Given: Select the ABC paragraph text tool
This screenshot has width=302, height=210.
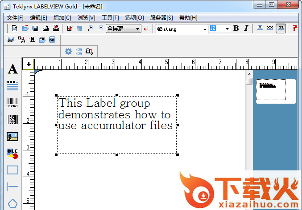Looking at the screenshot, I should tap(12, 85).
